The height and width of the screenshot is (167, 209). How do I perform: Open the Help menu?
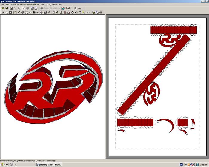(x=60, y=4)
